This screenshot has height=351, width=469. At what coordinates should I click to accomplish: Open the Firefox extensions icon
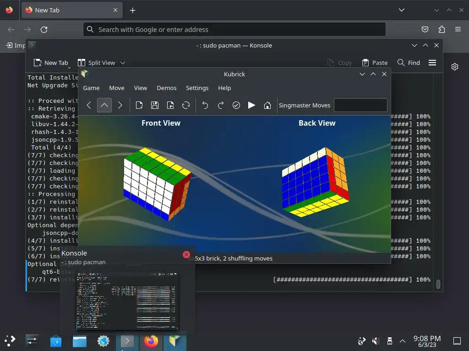coord(442,29)
